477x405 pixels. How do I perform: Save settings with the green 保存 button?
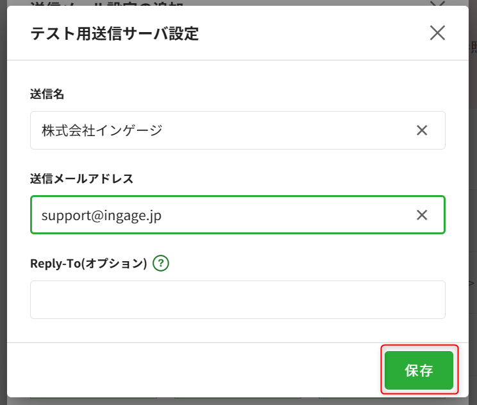419,370
